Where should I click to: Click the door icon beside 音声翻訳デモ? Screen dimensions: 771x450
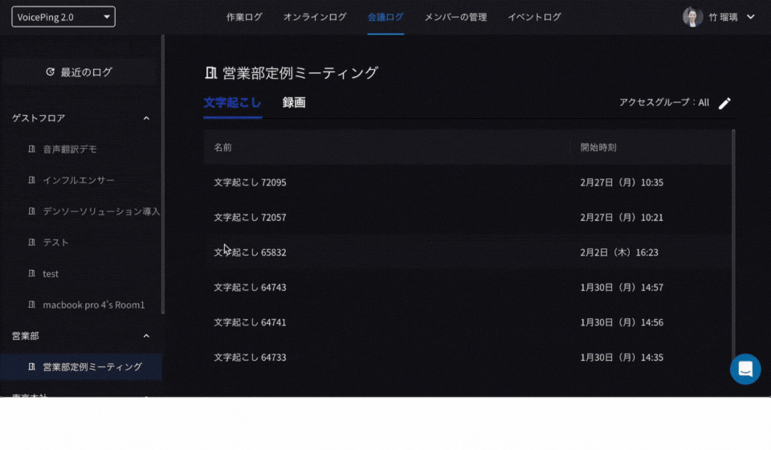click(32, 149)
